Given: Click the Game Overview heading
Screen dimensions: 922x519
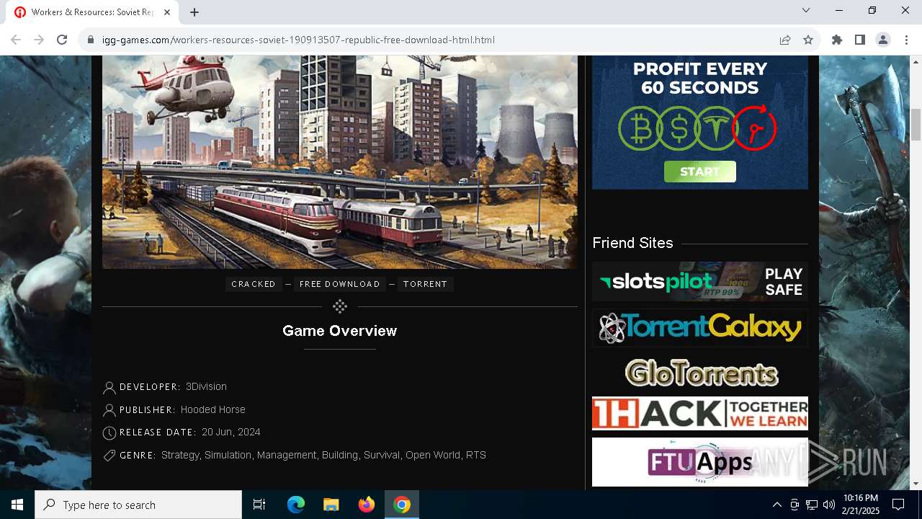Looking at the screenshot, I should coord(339,331).
